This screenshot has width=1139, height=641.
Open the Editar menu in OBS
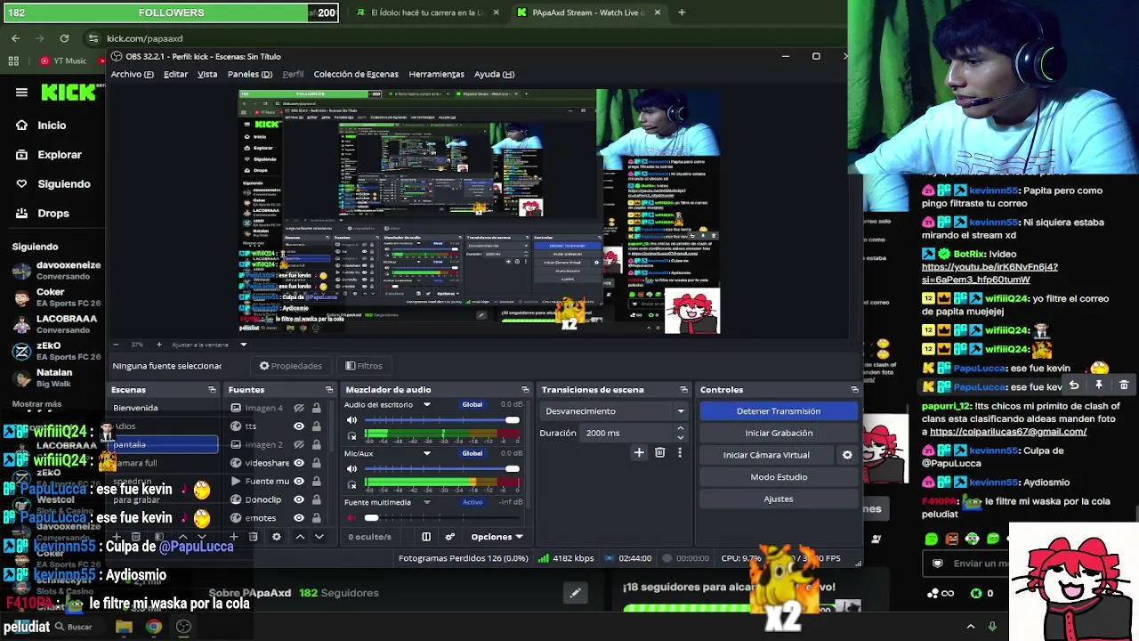[175, 74]
